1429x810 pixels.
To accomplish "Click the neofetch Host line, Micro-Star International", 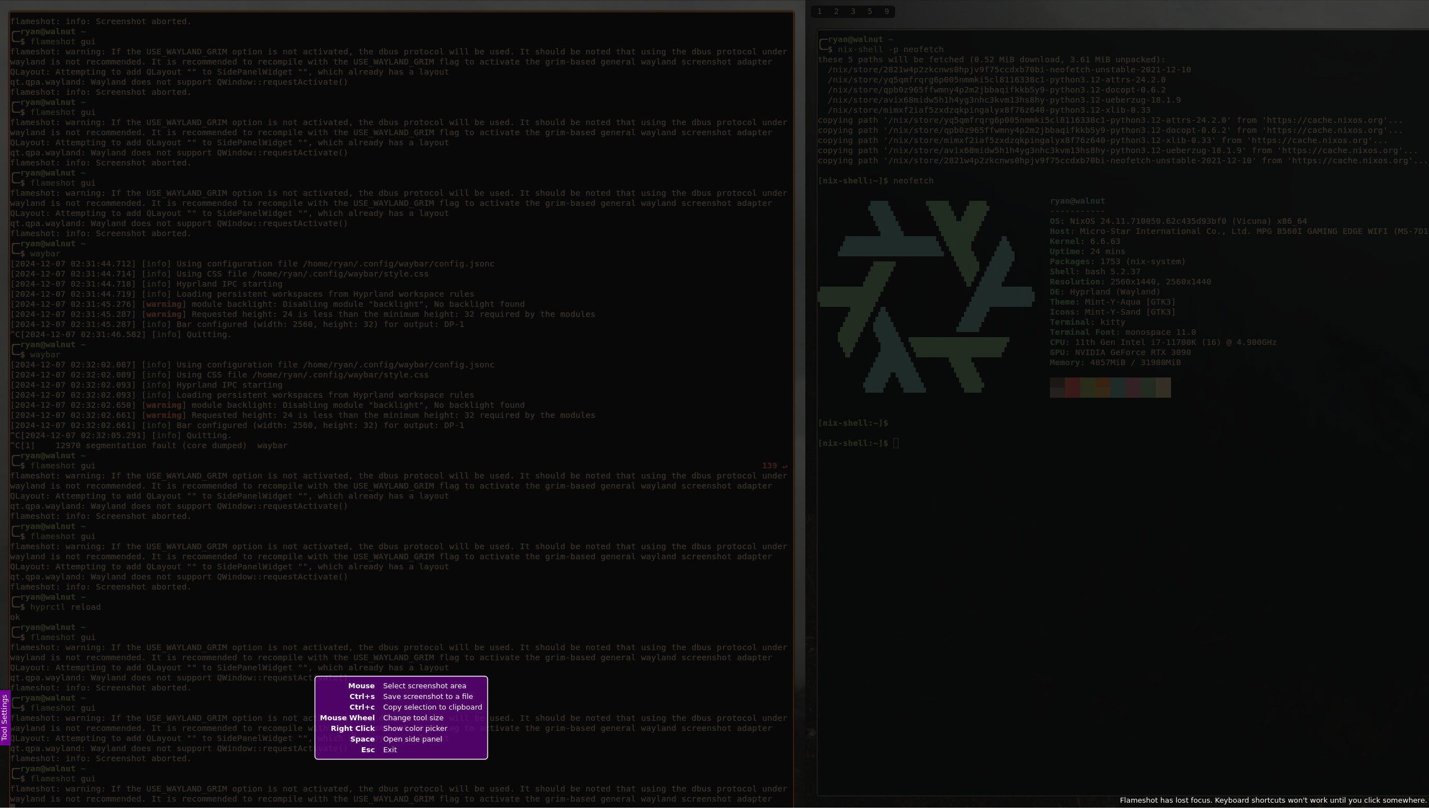I will [x=1239, y=232].
